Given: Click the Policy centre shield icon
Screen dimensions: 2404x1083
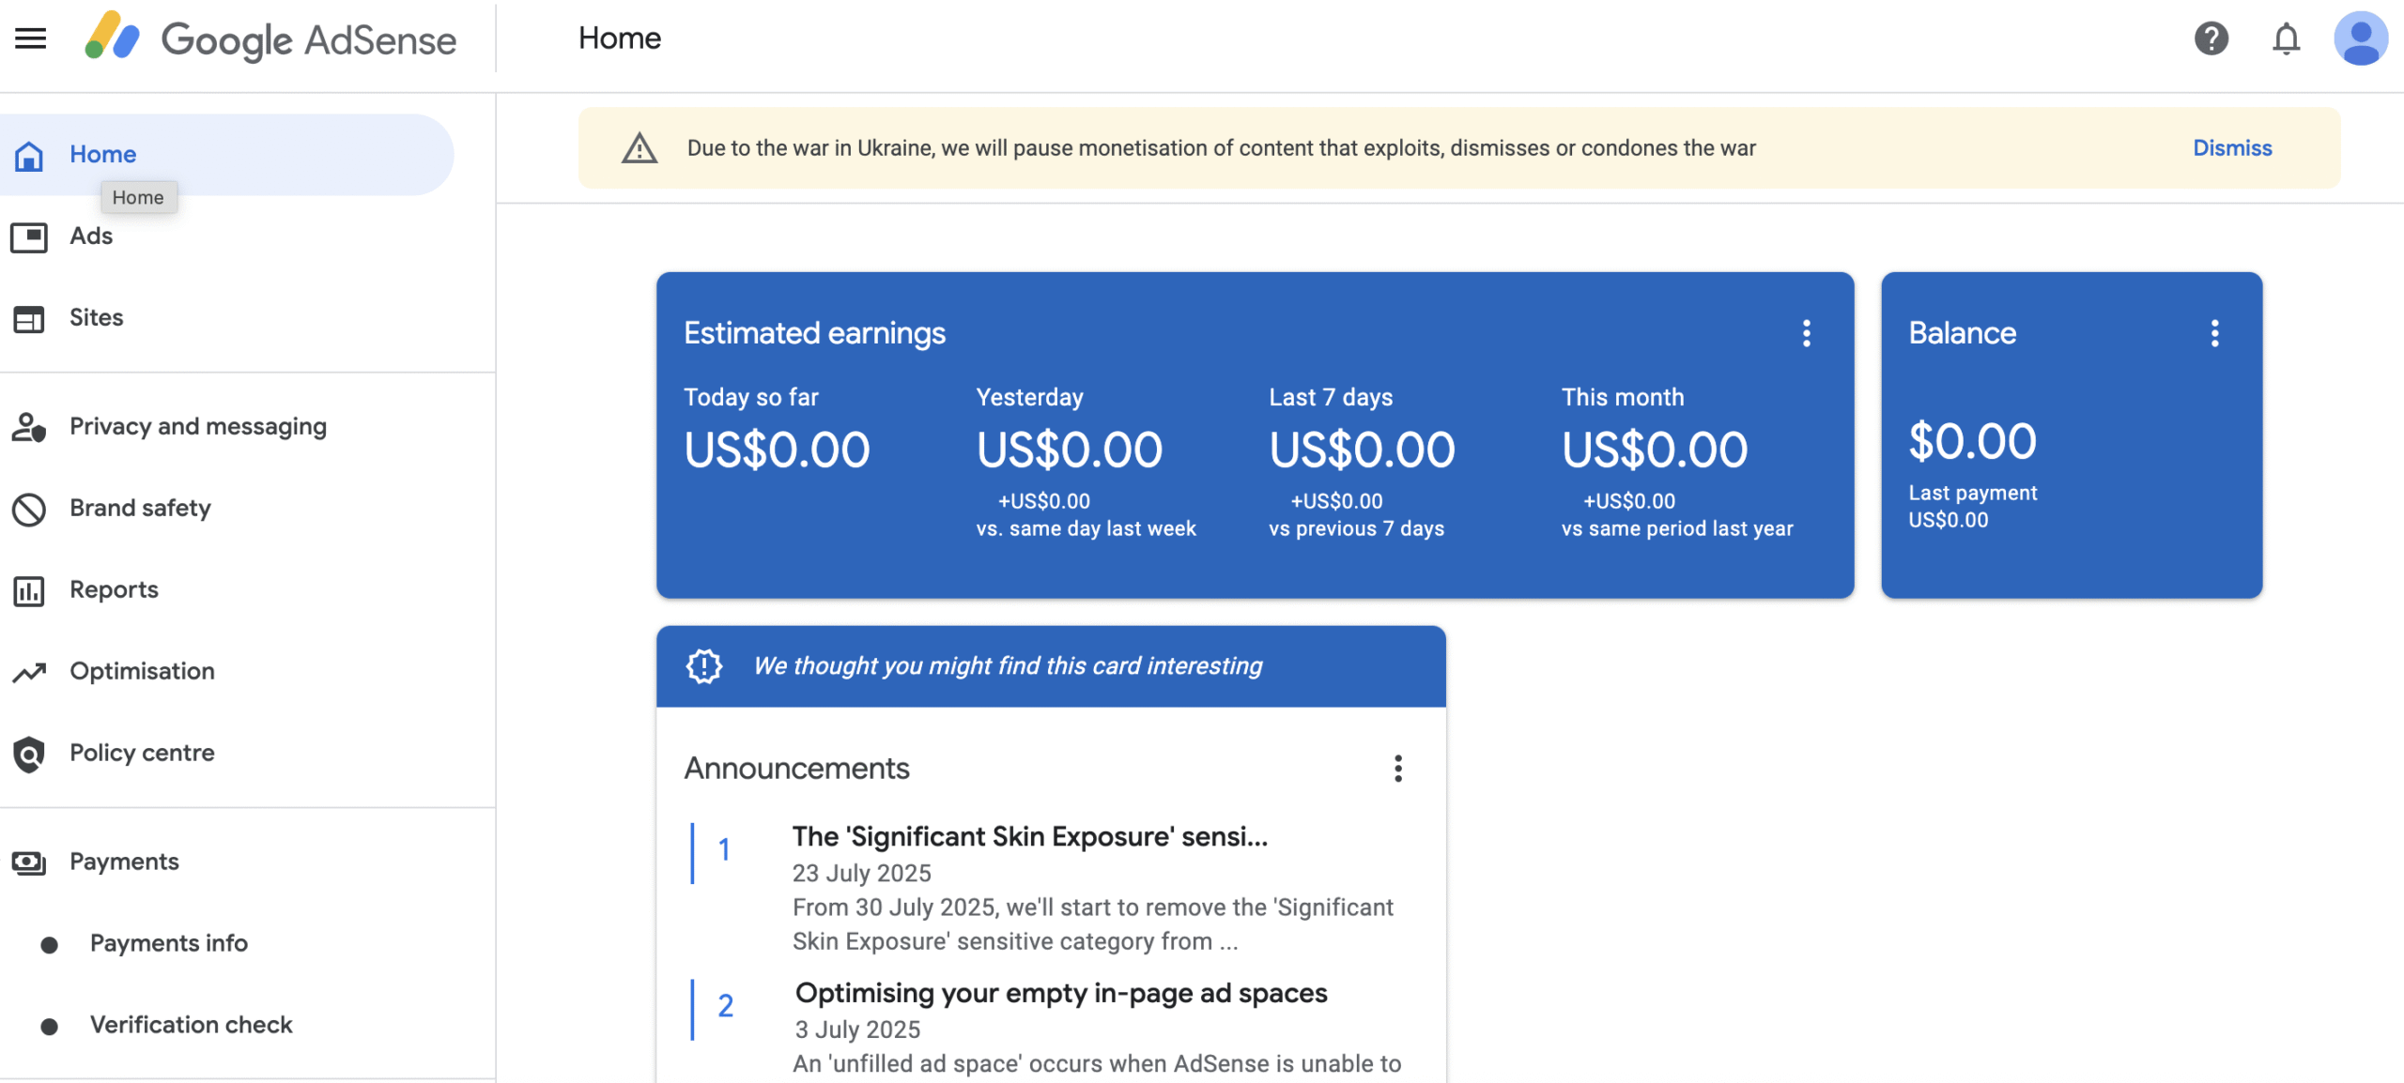Looking at the screenshot, I should [29, 754].
